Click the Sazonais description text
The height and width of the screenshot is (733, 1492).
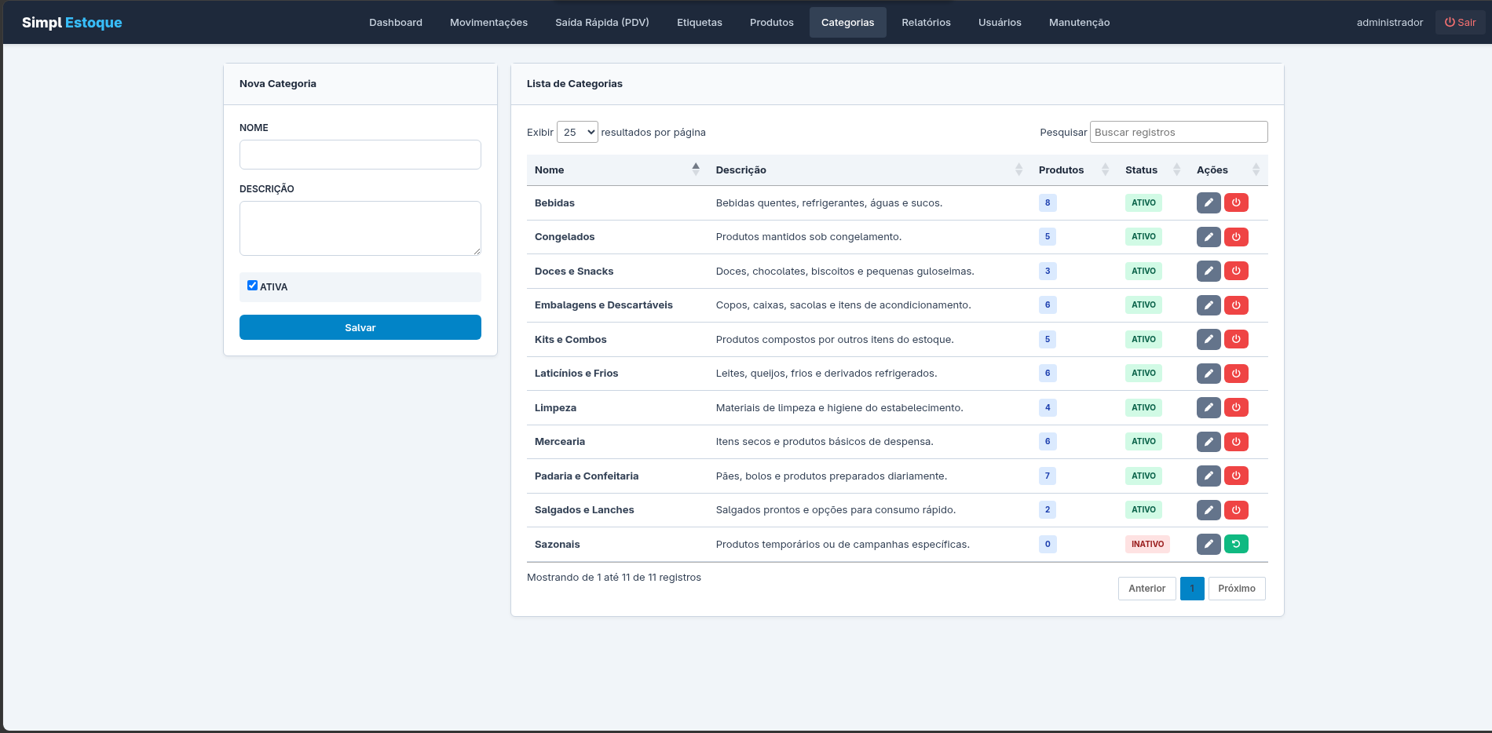point(843,544)
